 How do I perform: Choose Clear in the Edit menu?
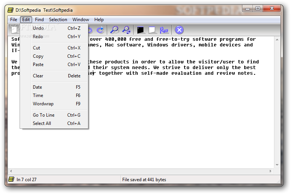pyautogui.click(x=54, y=76)
